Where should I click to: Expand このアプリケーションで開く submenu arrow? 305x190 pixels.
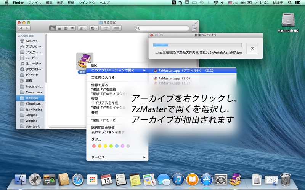(144, 70)
